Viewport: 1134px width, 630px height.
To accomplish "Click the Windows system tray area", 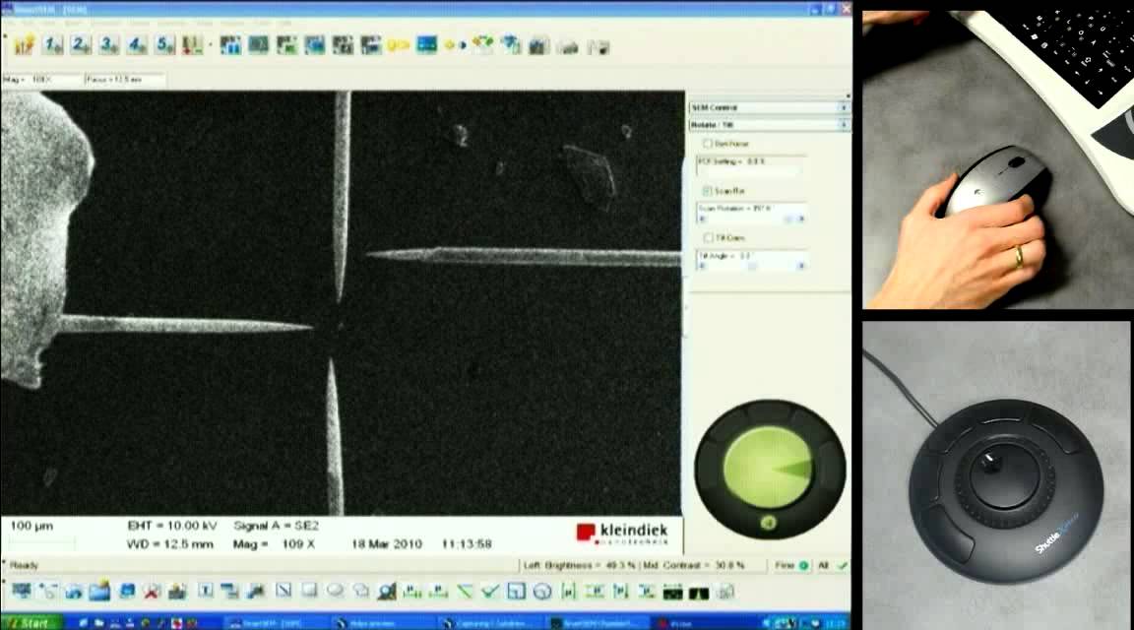I will [807, 623].
